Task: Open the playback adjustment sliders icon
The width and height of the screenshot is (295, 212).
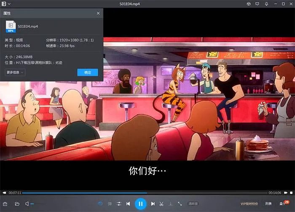Action: 119,204
